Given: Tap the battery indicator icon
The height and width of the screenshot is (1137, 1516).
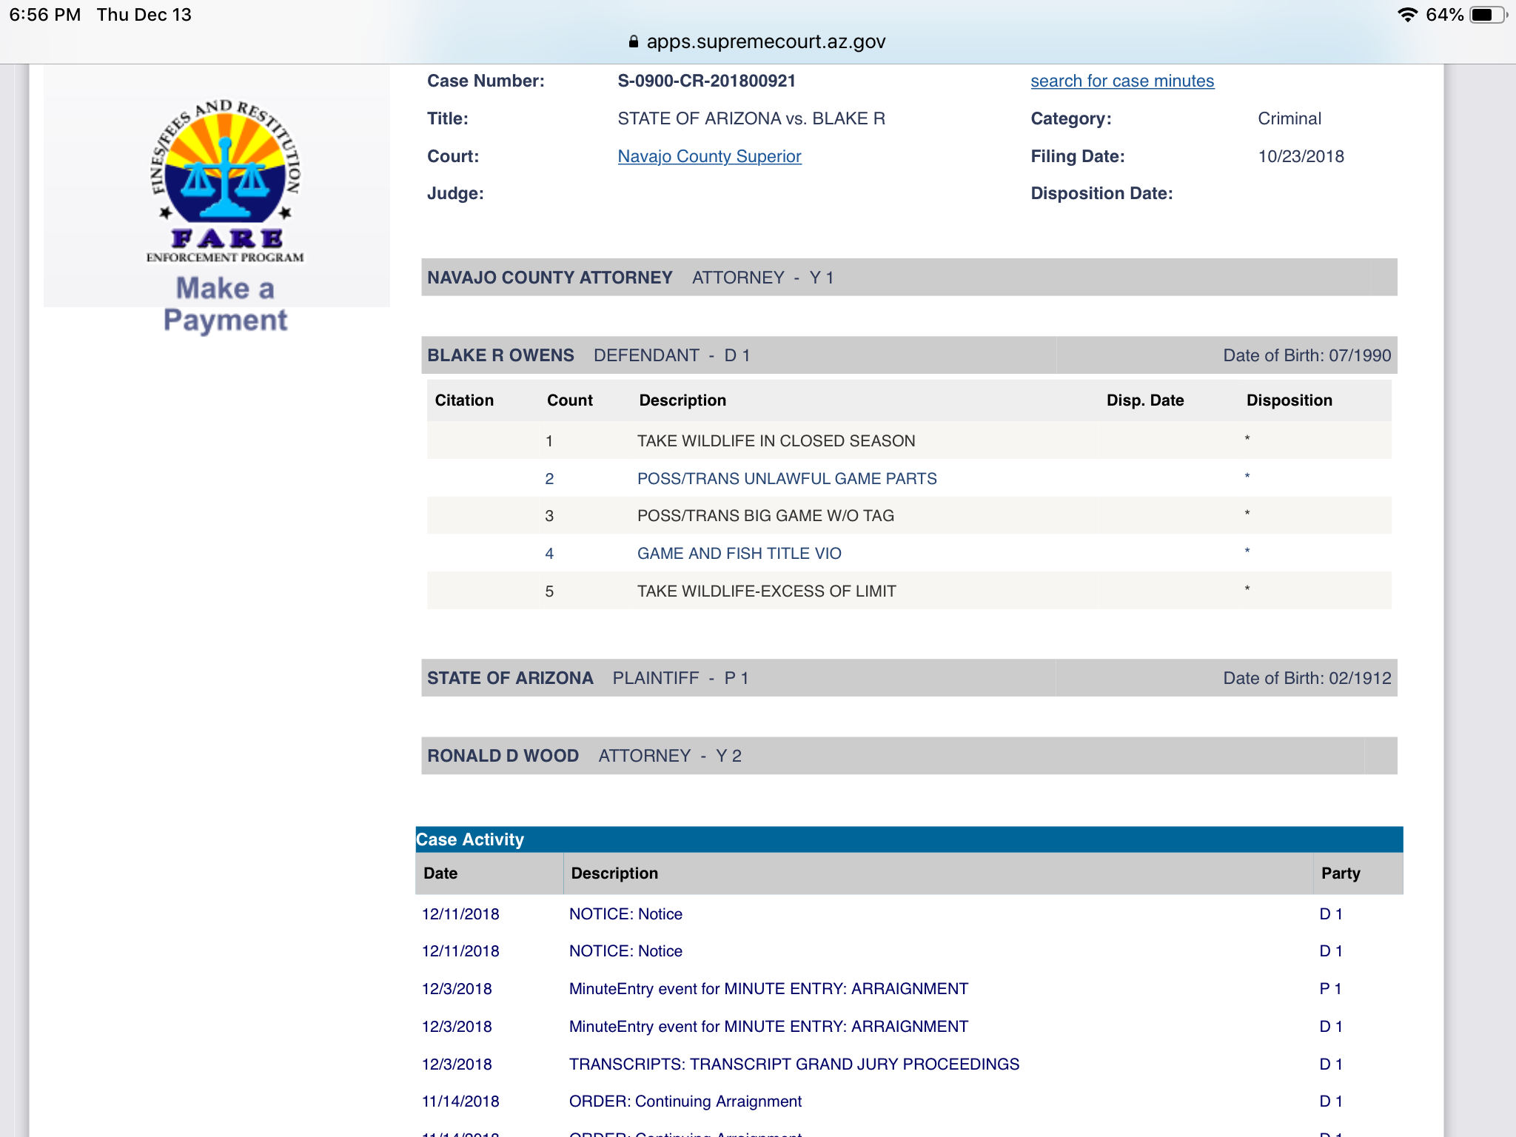Looking at the screenshot, I should point(1488,15).
